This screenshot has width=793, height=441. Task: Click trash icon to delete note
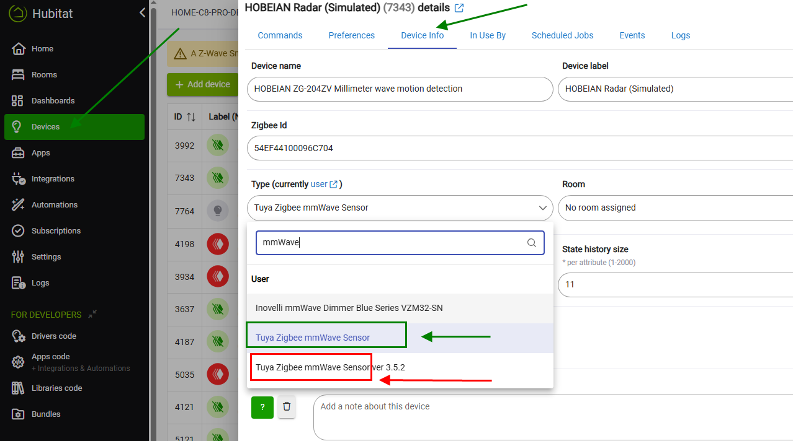pyautogui.click(x=287, y=407)
